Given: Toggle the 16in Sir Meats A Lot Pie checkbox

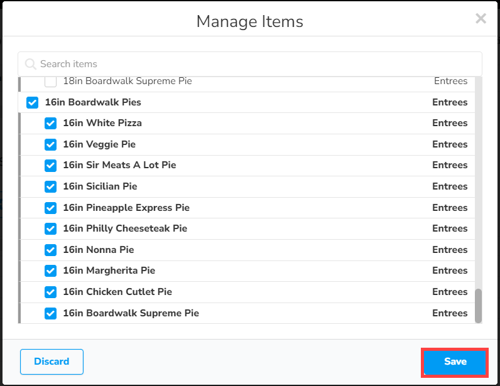Looking at the screenshot, I should pyautogui.click(x=51, y=166).
